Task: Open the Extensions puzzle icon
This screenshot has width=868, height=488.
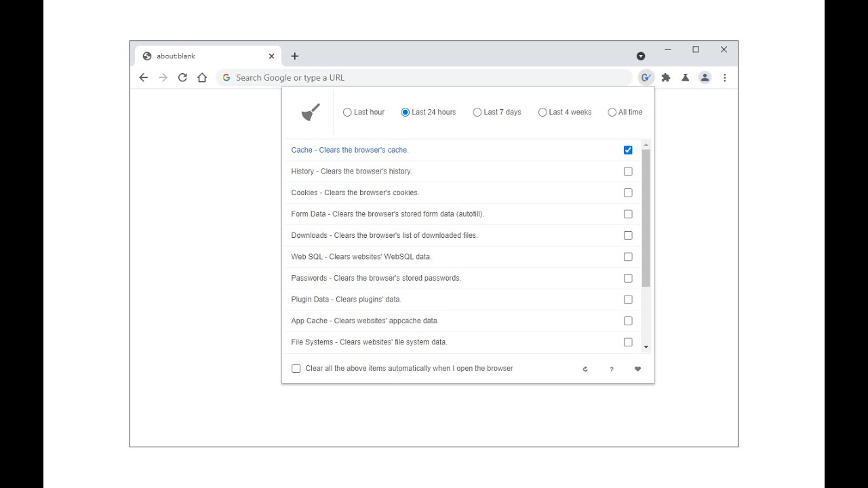Action: 666,78
